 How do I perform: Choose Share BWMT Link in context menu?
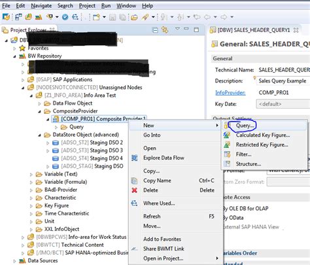click(x=164, y=249)
